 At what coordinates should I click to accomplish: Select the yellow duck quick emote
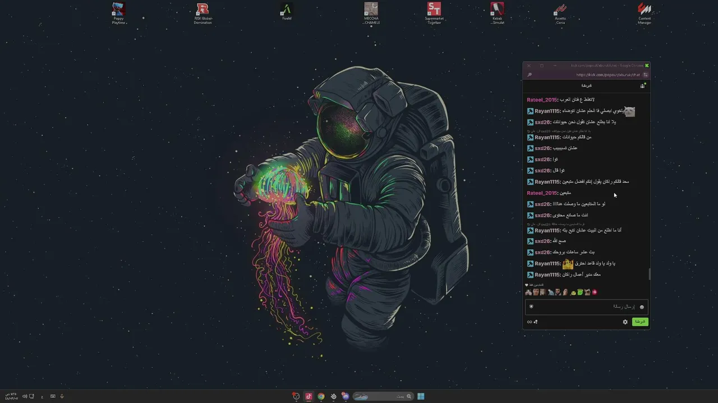tap(573, 292)
